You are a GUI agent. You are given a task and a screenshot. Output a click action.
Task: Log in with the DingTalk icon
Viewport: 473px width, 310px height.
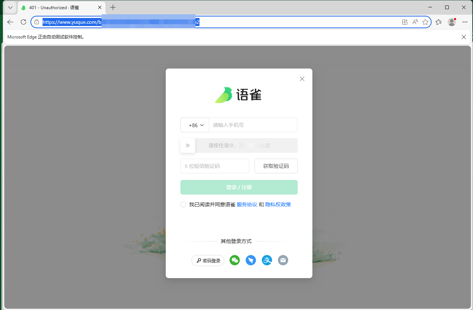tap(251, 260)
